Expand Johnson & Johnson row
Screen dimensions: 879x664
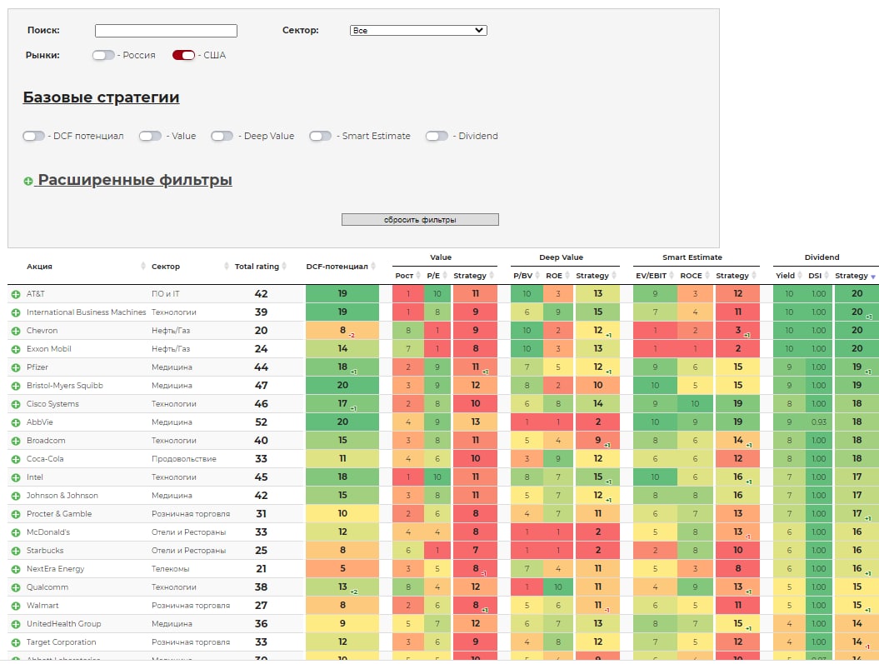pyautogui.click(x=16, y=496)
